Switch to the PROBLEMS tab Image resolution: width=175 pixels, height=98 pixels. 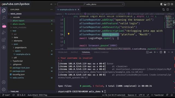click(x=63, y=52)
